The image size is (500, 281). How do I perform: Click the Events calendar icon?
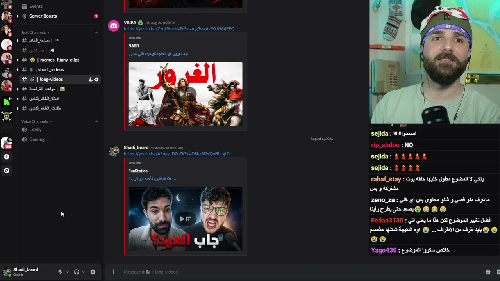click(24, 6)
